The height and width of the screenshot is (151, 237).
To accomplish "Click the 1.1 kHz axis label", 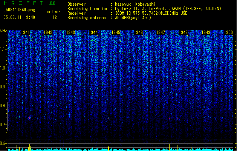I will (x=3, y=49).
